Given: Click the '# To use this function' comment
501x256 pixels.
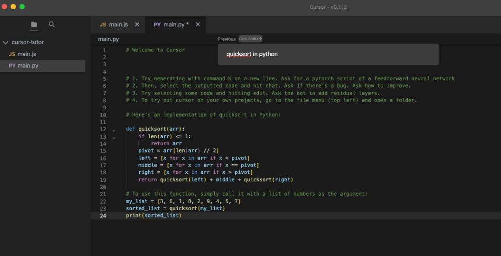Looking at the screenshot, I should coord(247,194).
